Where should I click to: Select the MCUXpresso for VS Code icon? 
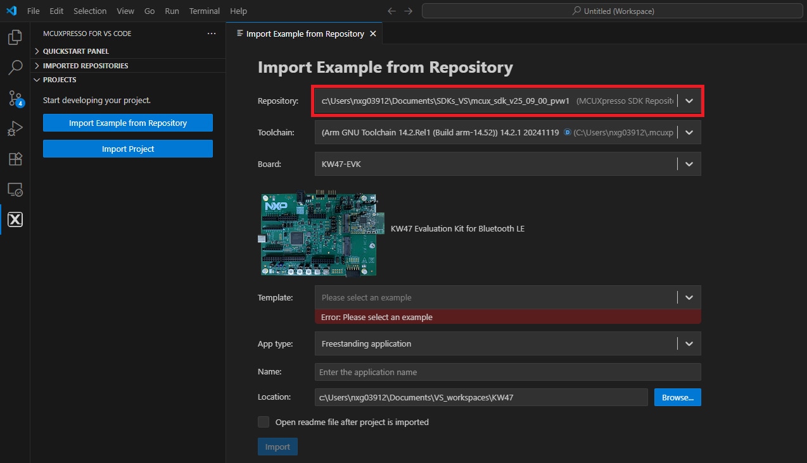pos(15,219)
